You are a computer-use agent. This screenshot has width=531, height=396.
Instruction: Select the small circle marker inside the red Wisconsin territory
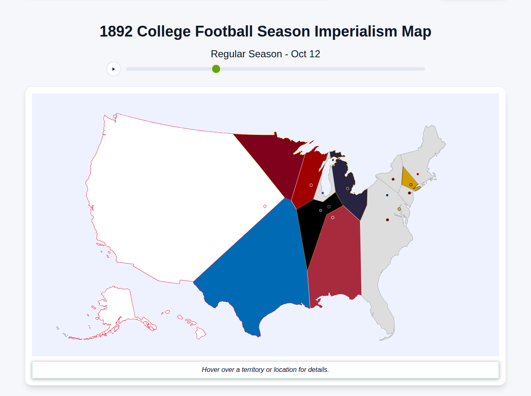click(311, 185)
